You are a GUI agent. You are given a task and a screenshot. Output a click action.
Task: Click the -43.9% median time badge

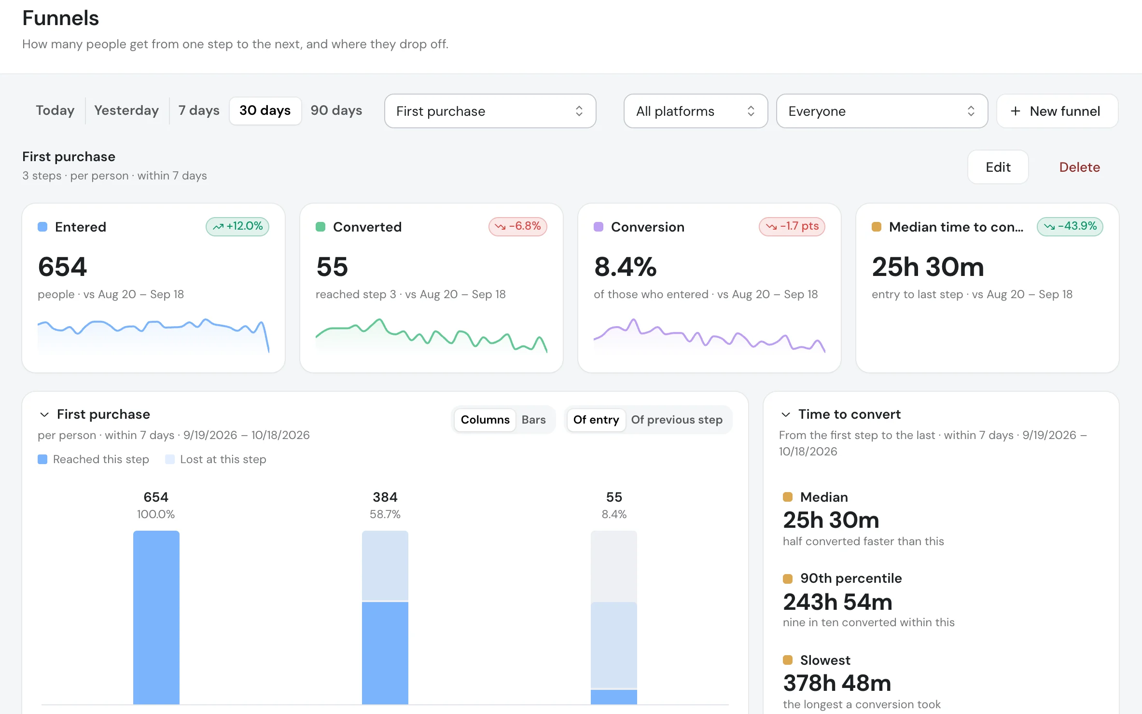(x=1070, y=226)
